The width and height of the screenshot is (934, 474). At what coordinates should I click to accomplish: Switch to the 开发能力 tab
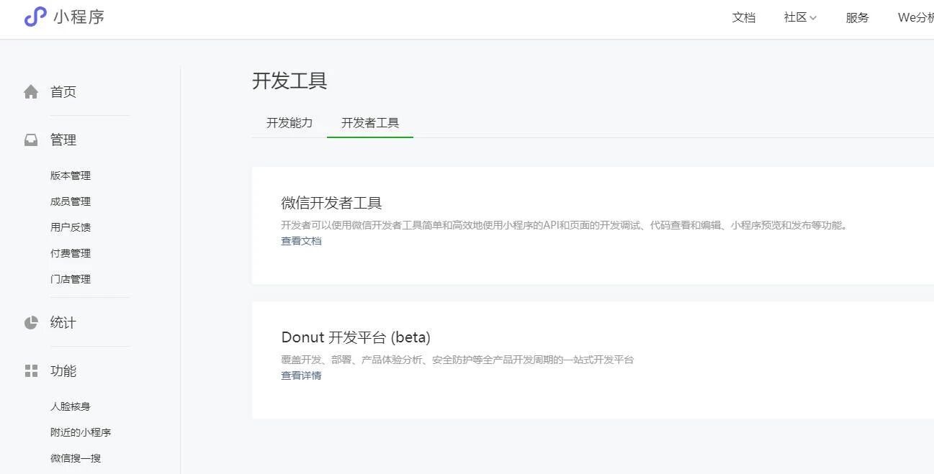289,122
